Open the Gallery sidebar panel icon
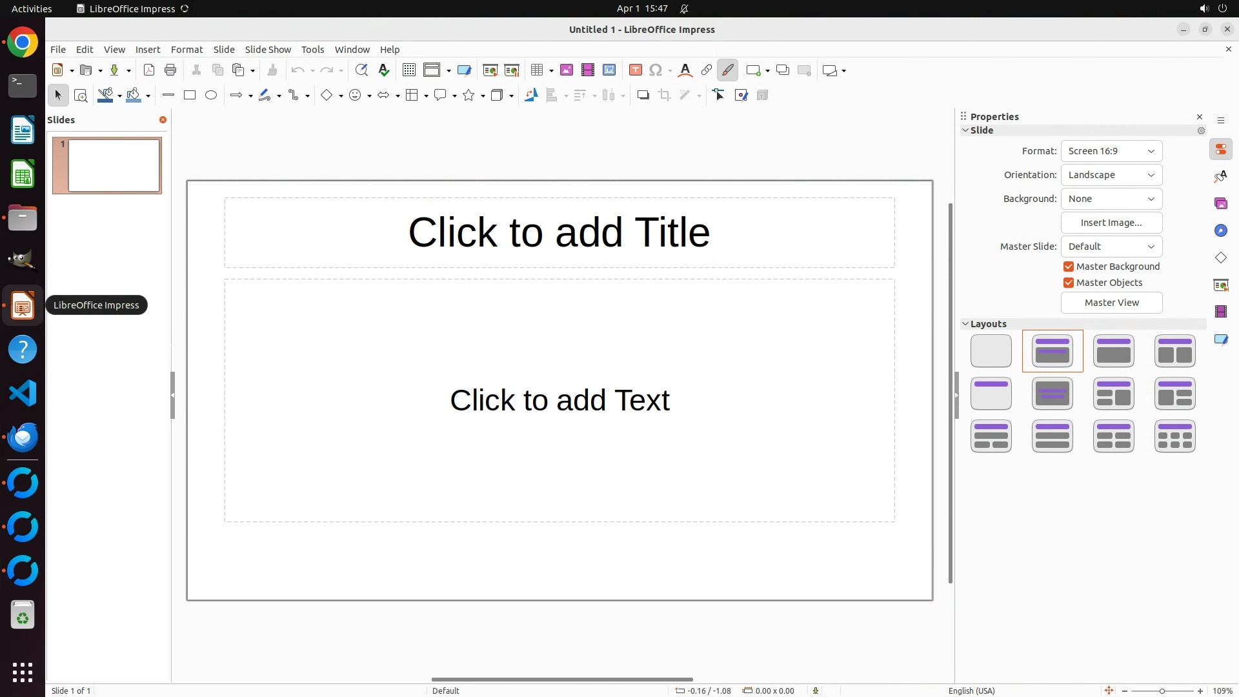 pos(1221,203)
